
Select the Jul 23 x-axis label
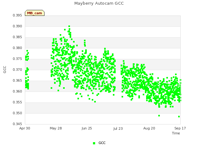tap(118, 129)
